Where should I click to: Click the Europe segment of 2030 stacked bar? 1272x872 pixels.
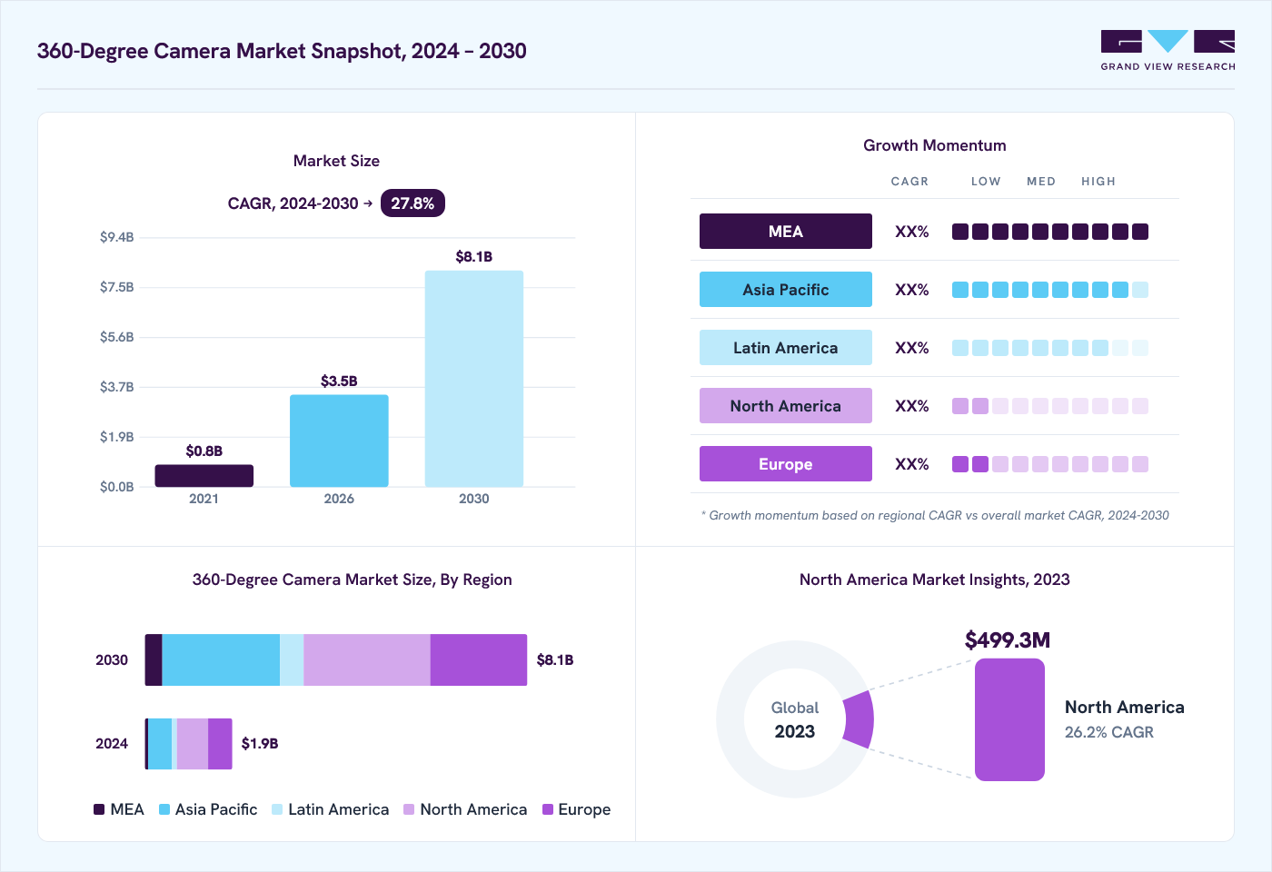coord(479,660)
